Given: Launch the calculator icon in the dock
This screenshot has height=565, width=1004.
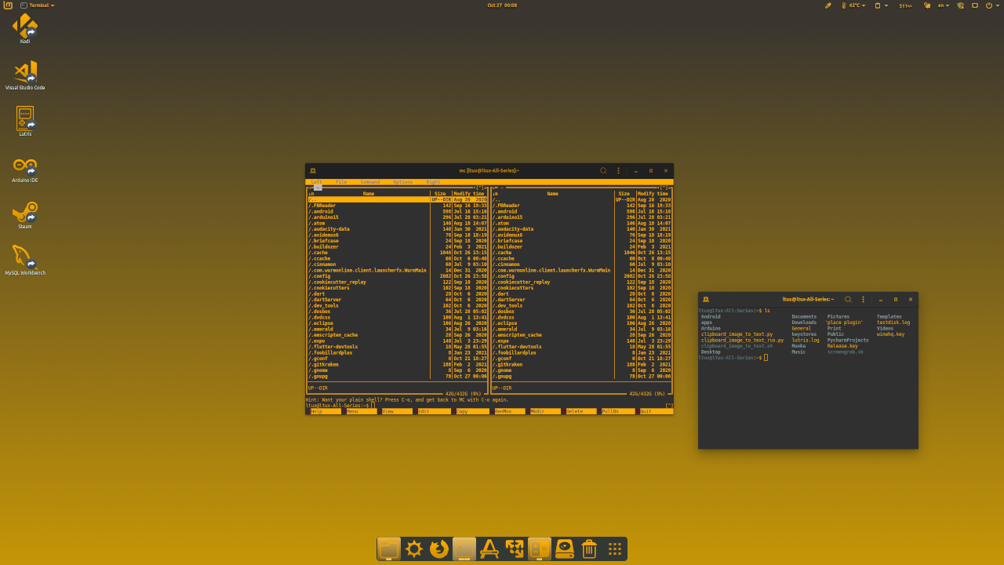Looking at the screenshot, I should [x=539, y=549].
